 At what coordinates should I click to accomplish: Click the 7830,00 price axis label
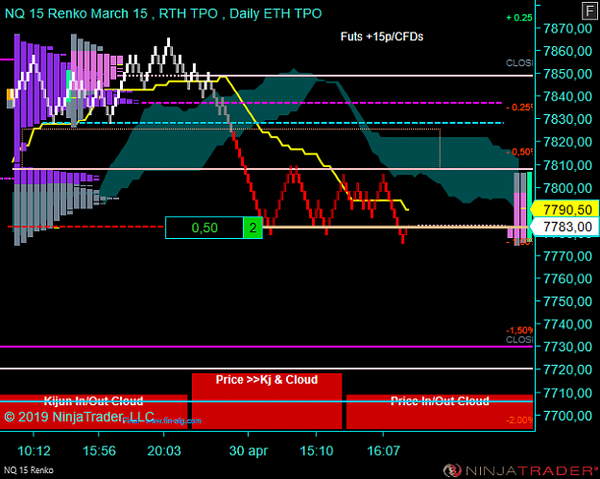tap(568, 119)
